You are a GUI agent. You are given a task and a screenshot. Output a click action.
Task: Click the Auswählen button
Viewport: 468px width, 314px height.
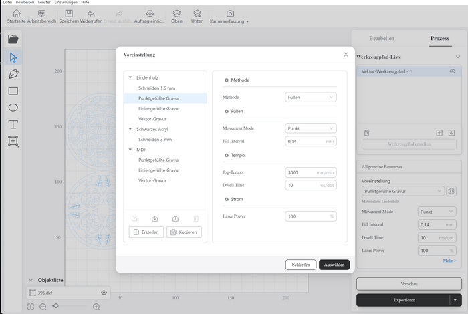point(334,265)
